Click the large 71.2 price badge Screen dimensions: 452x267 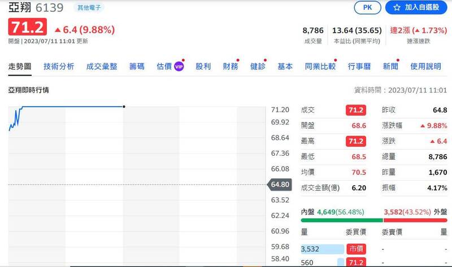[x=27, y=27]
